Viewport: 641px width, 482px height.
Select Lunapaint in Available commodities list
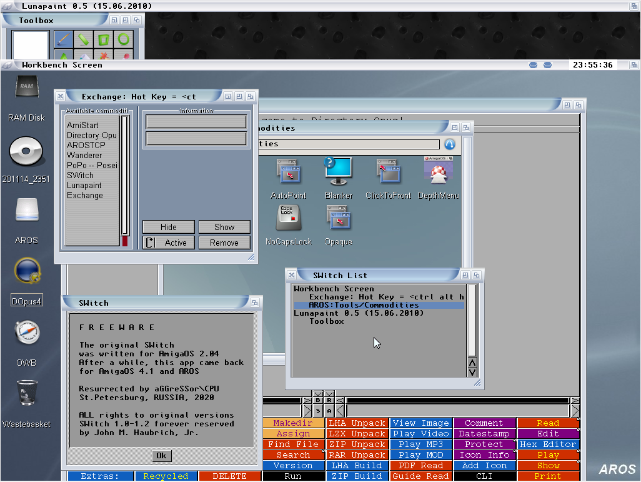[92, 185]
